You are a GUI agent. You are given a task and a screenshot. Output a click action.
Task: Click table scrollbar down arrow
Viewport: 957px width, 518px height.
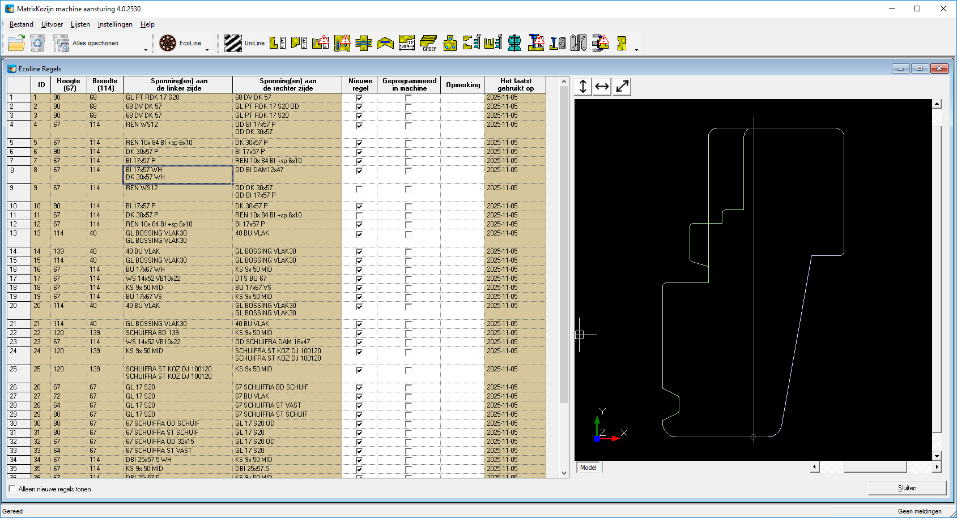[564, 473]
